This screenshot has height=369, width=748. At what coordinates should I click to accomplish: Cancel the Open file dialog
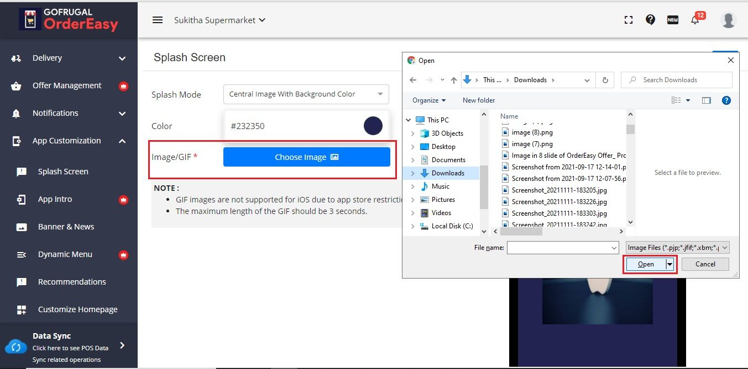coord(705,264)
